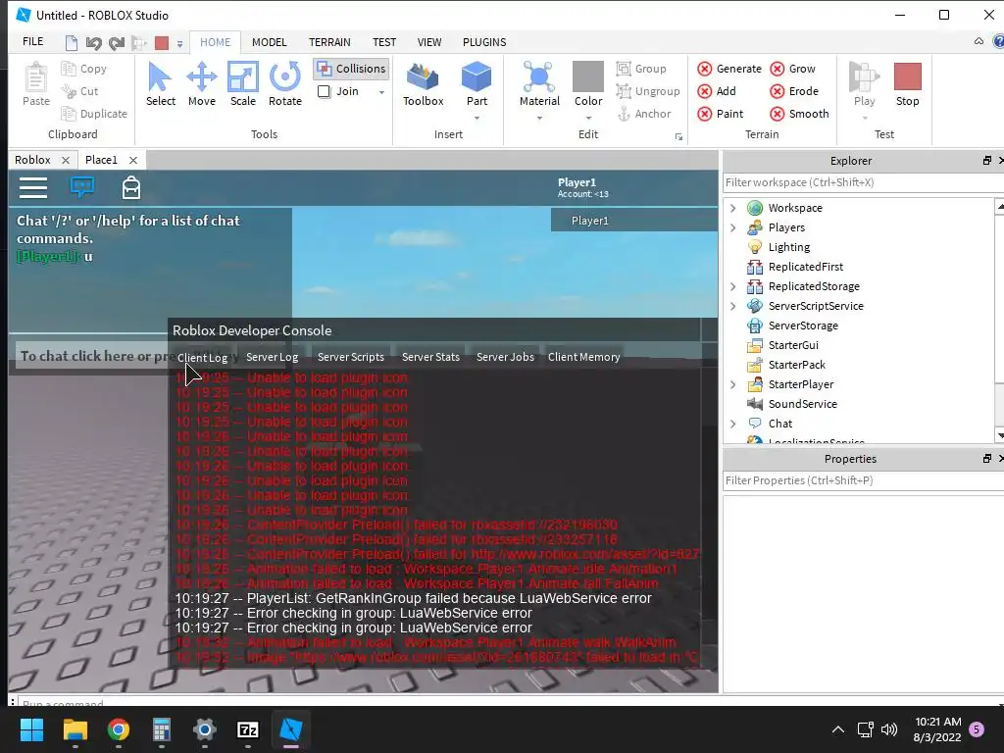
Task: Open the Material dropdown arrow
Action: pyautogui.click(x=539, y=118)
